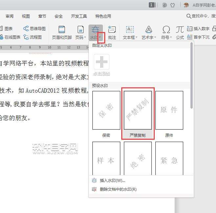Screen dimensions: 216x213
Task: Open the 页眉和页脚 header and footer tool
Action: [x=62, y=33]
